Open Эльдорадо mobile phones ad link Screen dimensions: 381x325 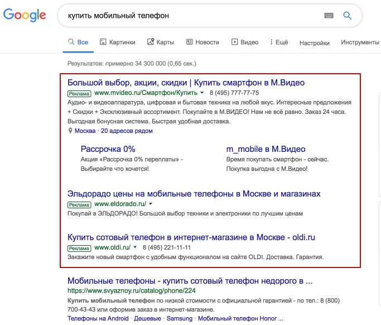coord(194,194)
